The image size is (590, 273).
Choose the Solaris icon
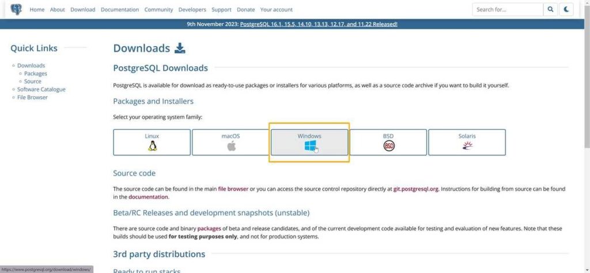pos(467,146)
